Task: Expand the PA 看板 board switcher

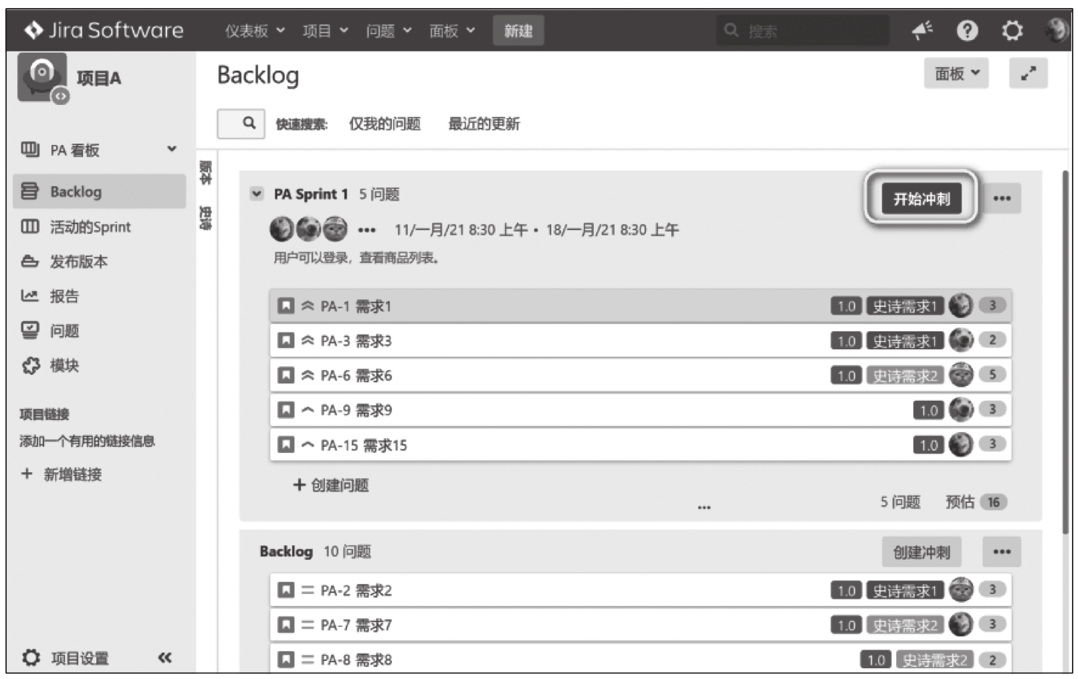Action: pos(172,149)
